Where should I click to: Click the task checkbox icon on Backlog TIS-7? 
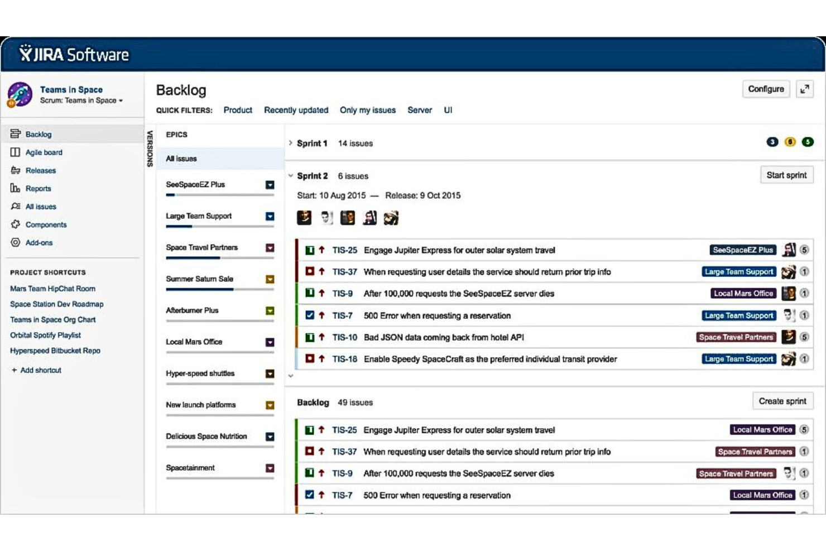310,495
